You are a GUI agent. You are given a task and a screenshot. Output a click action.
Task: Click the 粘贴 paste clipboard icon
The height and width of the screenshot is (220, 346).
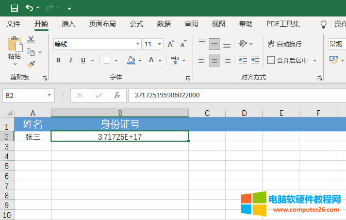point(15,44)
